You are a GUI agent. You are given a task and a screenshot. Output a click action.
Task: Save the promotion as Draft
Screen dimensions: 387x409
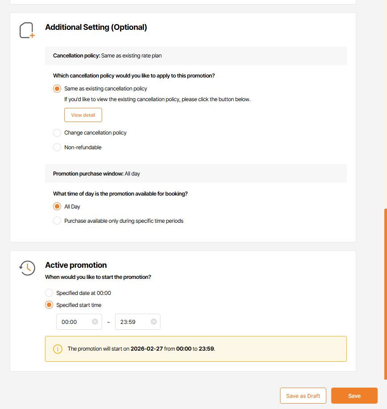pos(303,396)
